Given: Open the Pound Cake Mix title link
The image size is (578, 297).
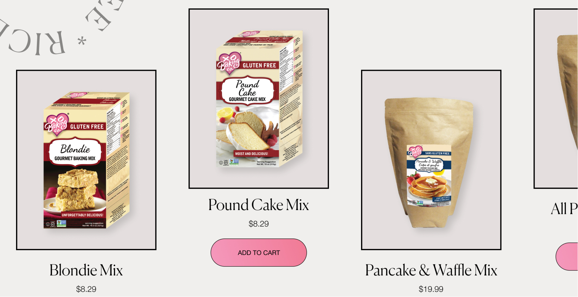Looking at the screenshot, I should [x=259, y=205].
